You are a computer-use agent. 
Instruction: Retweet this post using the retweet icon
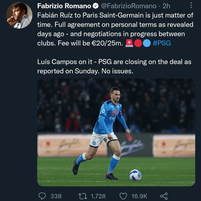click(x=83, y=196)
